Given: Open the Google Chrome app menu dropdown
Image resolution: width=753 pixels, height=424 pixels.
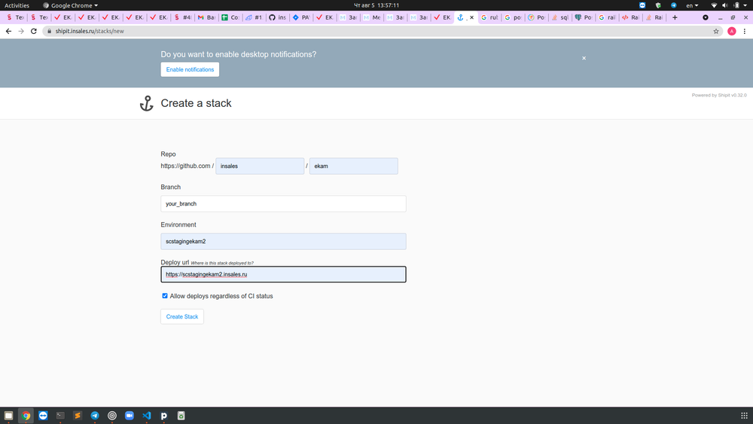Looking at the screenshot, I should pos(74,5).
